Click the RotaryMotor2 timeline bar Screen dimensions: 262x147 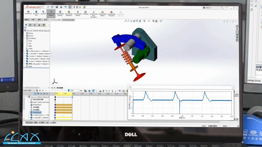[64, 105]
